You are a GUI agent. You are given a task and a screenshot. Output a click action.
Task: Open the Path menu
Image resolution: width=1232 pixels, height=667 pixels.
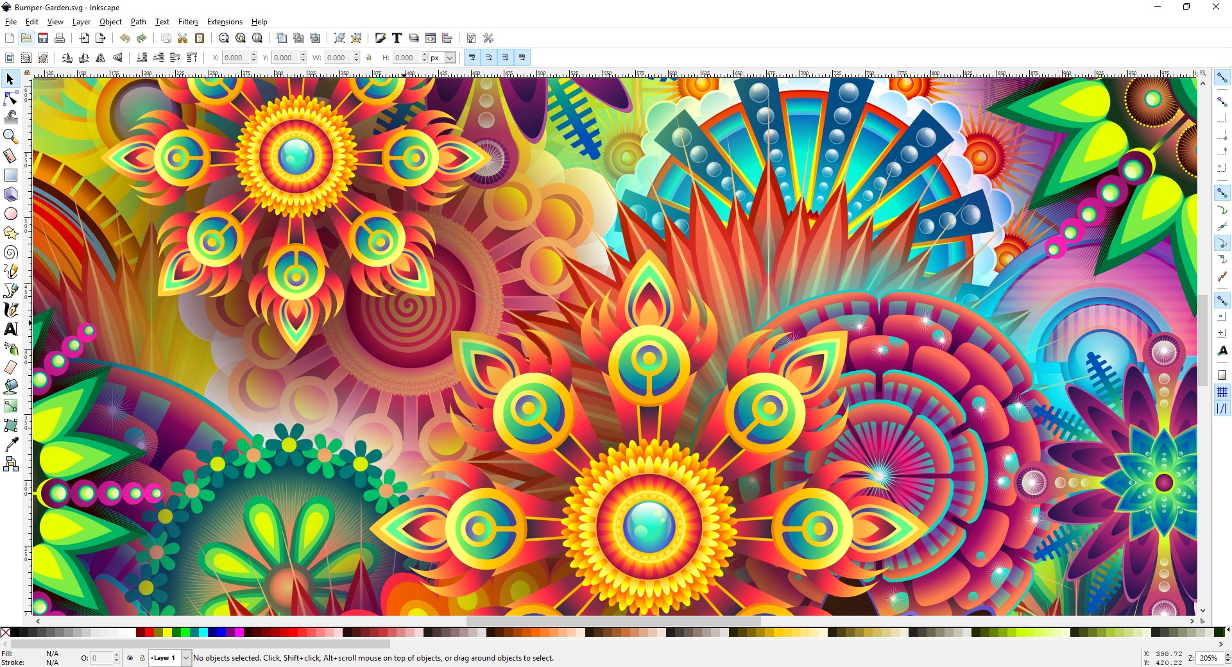click(138, 21)
